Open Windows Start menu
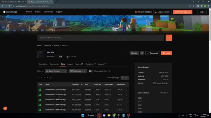 click(x=83, y=115)
